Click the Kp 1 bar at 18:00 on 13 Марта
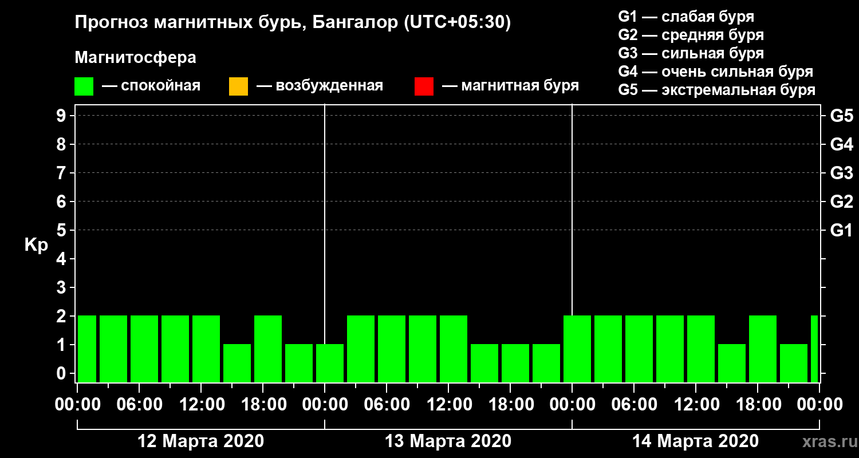This screenshot has width=859, height=458. point(515,363)
